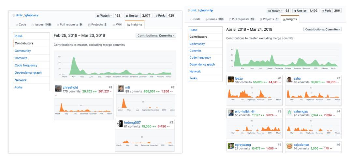
Task: Click szha's avatar image
Action: pyautogui.click(x=290, y=80)
